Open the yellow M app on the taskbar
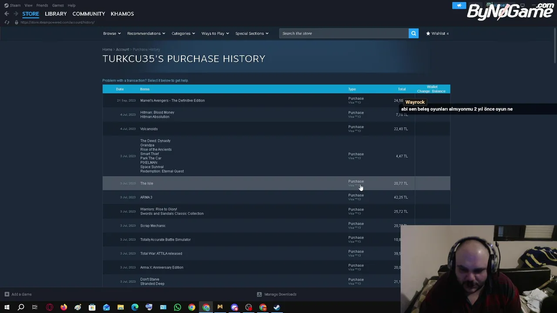 (220, 307)
